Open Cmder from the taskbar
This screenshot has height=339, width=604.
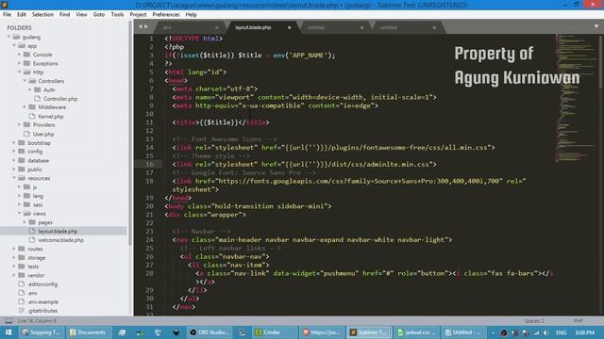(x=275, y=332)
